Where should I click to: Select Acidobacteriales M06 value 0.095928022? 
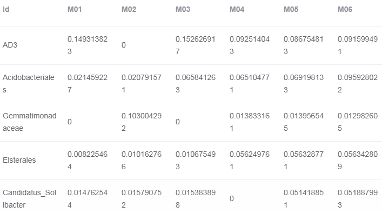358,84
